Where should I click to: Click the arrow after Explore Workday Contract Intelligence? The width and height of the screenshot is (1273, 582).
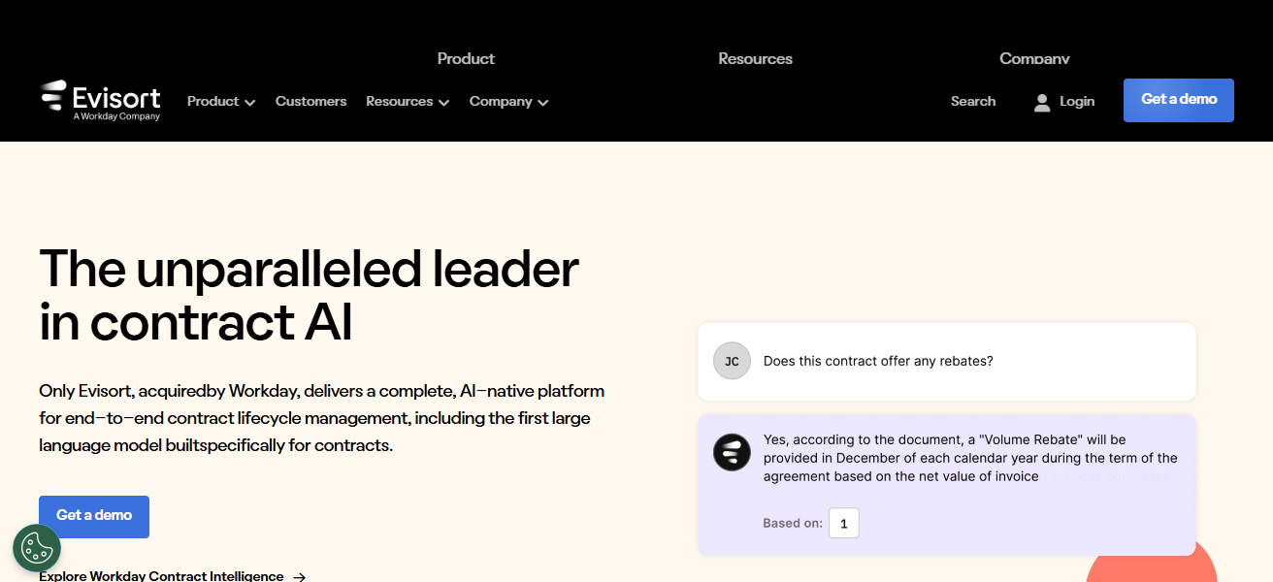click(x=300, y=576)
